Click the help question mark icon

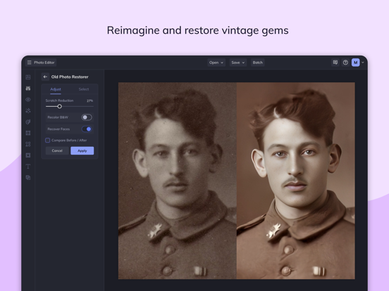point(345,63)
